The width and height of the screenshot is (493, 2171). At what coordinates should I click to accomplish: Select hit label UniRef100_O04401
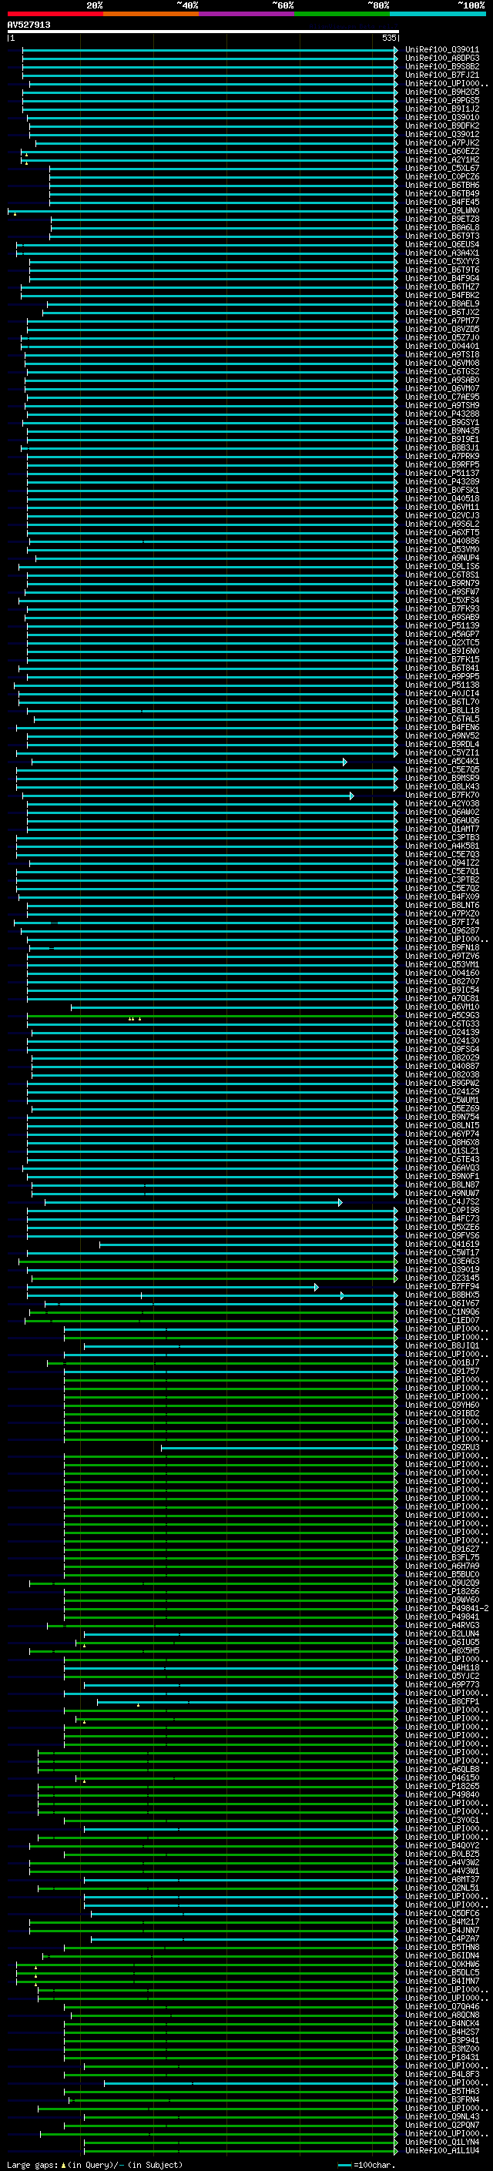tap(442, 347)
